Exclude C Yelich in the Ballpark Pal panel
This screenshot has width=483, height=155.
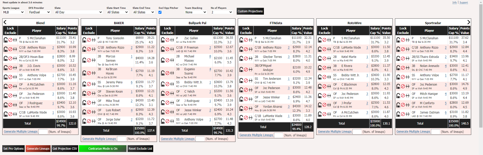tap(167, 93)
